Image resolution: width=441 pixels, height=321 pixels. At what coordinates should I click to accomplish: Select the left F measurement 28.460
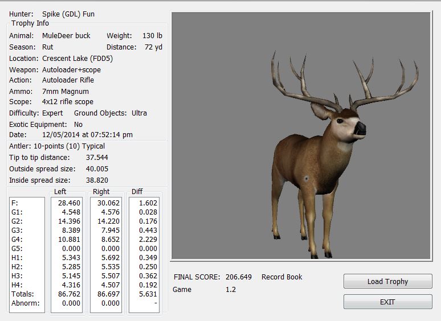[x=70, y=203]
